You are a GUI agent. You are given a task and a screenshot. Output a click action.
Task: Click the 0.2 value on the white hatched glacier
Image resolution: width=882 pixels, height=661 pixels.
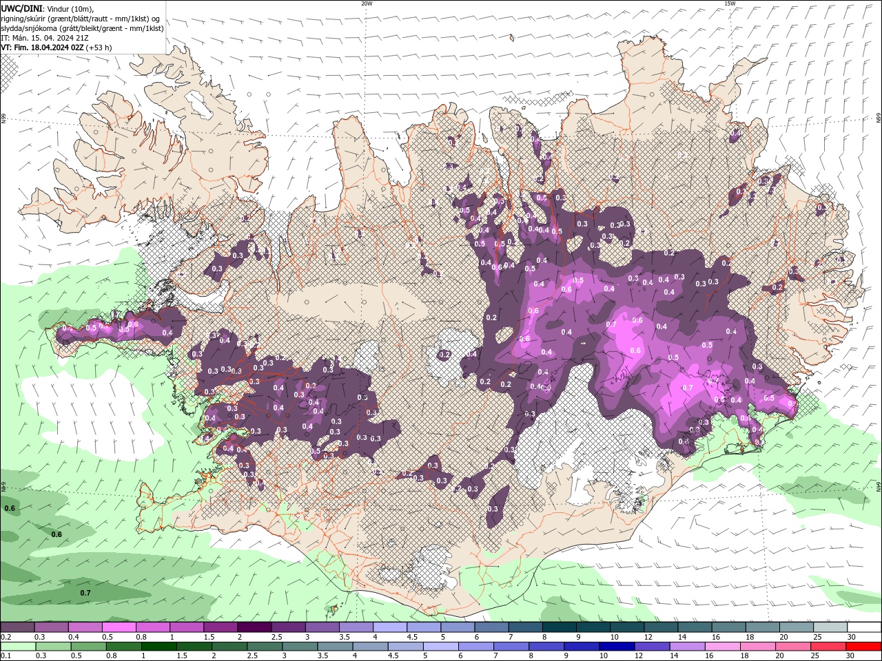point(444,355)
